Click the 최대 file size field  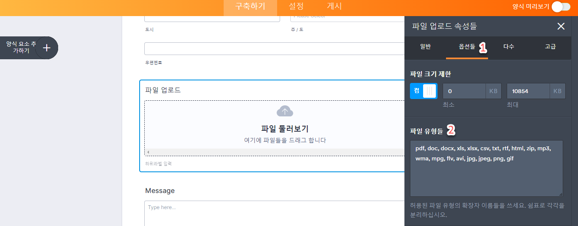528,91
